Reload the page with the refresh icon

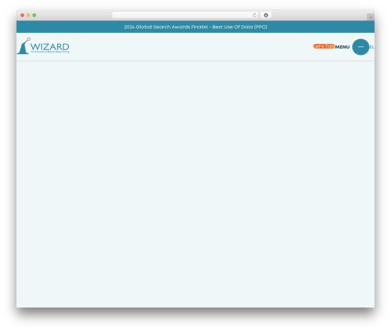pos(254,15)
